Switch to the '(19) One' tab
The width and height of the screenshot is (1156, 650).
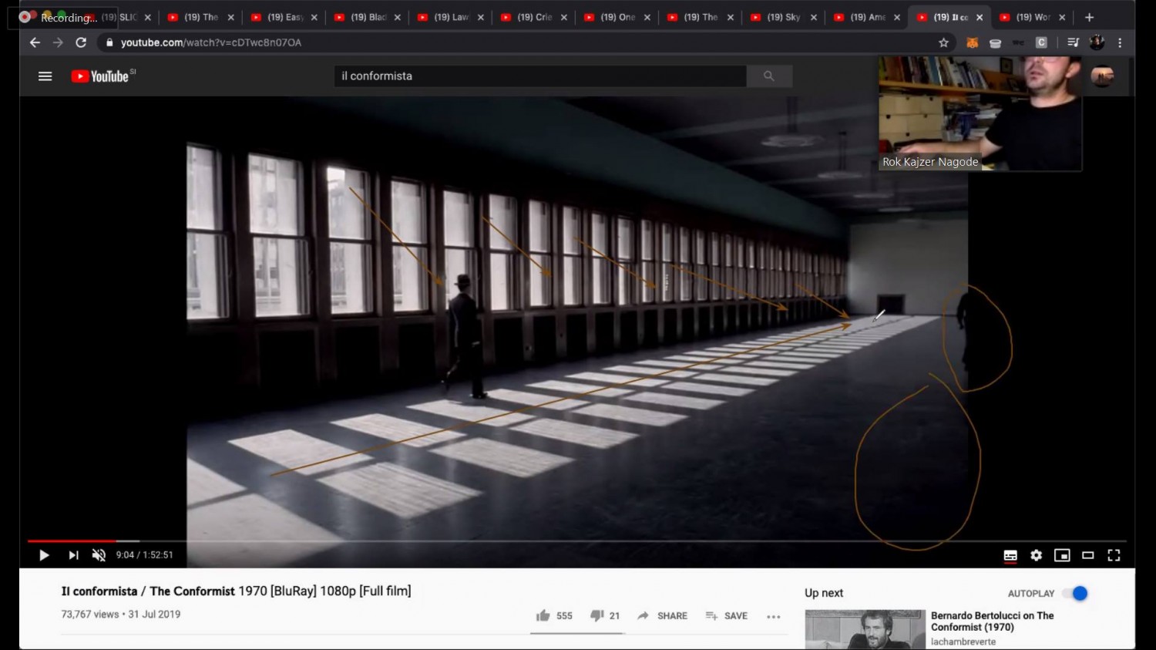point(617,17)
